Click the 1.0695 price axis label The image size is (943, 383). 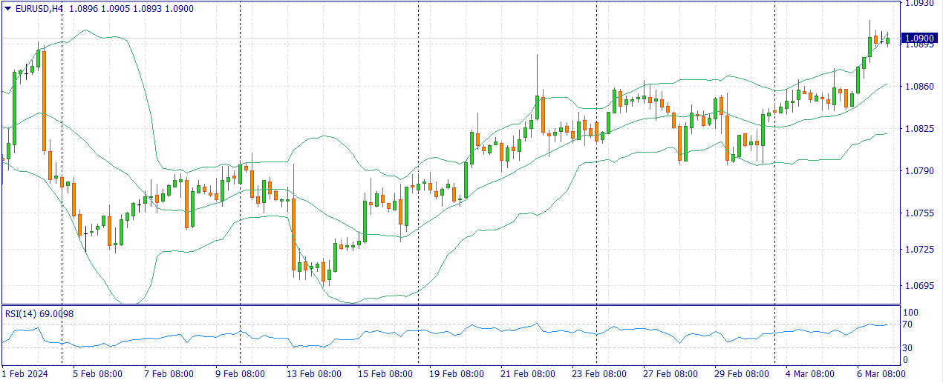[x=918, y=286]
